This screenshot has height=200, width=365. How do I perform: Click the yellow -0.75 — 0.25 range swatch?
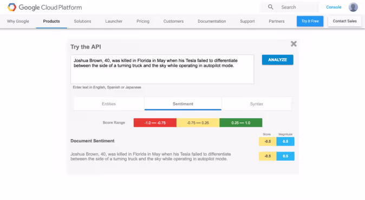[198, 122]
